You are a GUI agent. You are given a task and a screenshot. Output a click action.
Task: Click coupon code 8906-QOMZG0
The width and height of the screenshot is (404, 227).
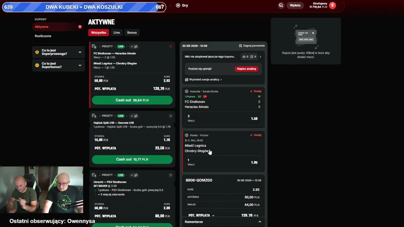point(199,180)
